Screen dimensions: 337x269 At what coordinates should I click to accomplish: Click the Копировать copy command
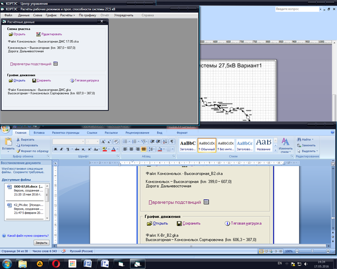pos(27,145)
